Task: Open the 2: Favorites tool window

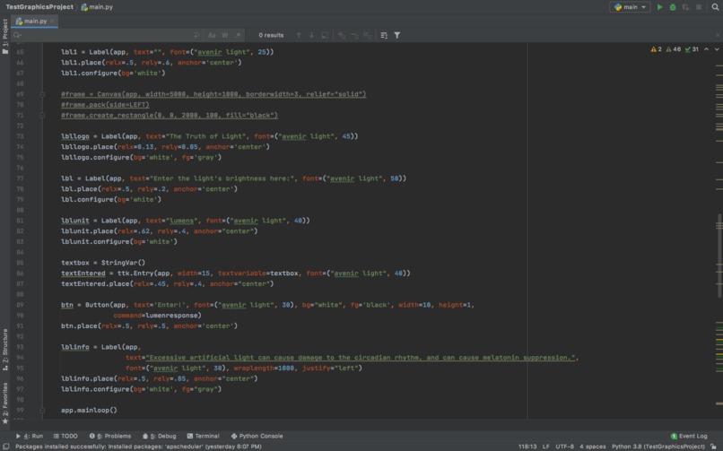Action: click(5, 403)
